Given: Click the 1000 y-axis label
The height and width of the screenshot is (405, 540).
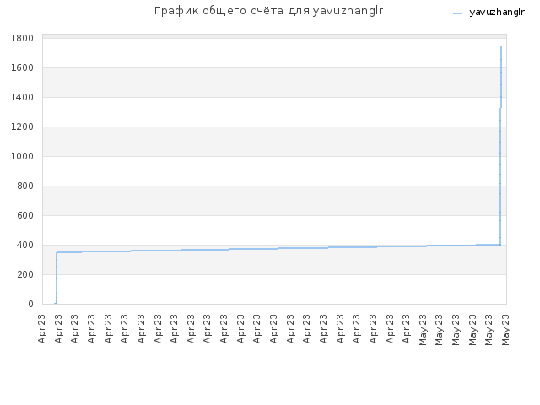Looking at the screenshot, I should pyautogui.click(x=22, y=156).
